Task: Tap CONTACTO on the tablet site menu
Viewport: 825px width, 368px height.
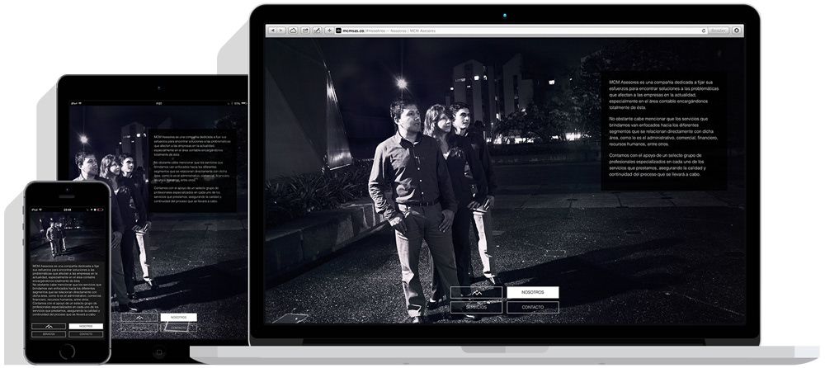Action: [x=179, y=328]
